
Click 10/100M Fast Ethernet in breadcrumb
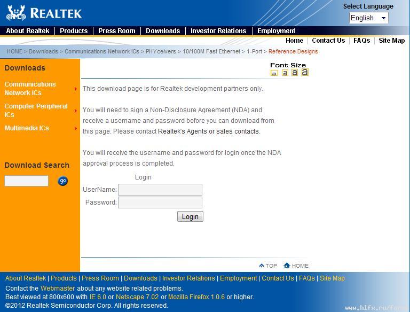(x=211, y=51)
